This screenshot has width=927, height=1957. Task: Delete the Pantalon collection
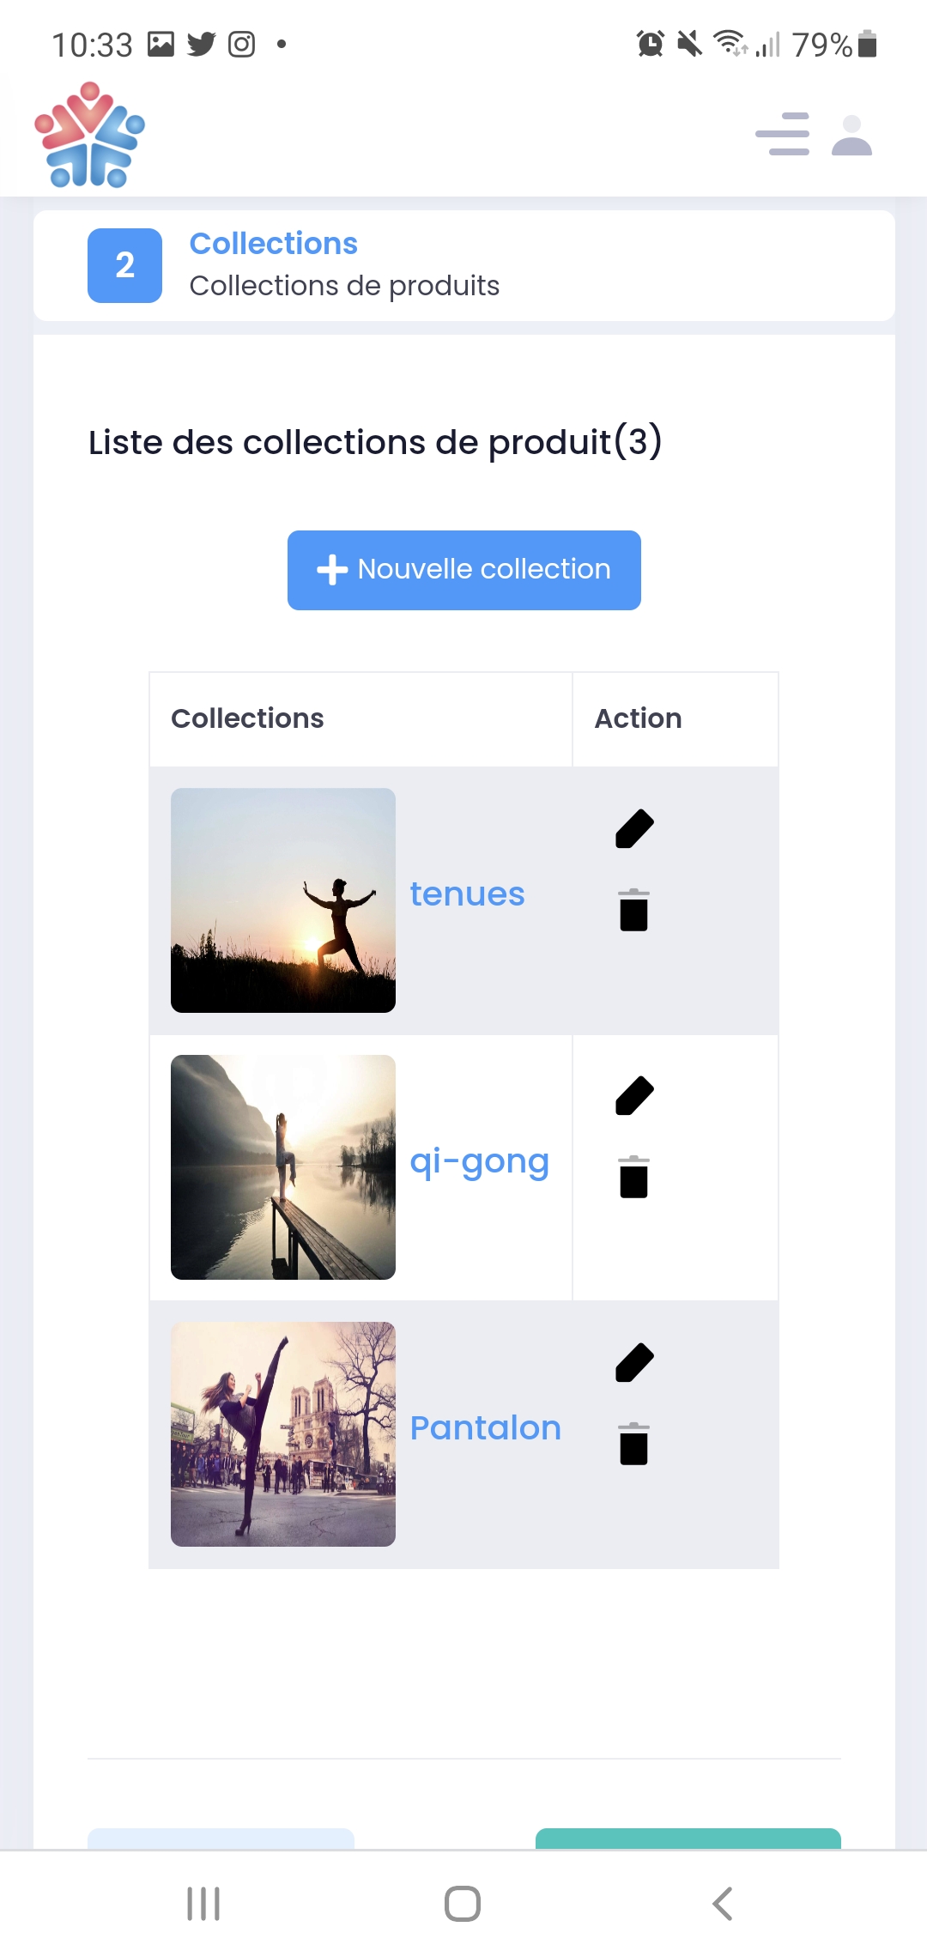coord(633,1444)
